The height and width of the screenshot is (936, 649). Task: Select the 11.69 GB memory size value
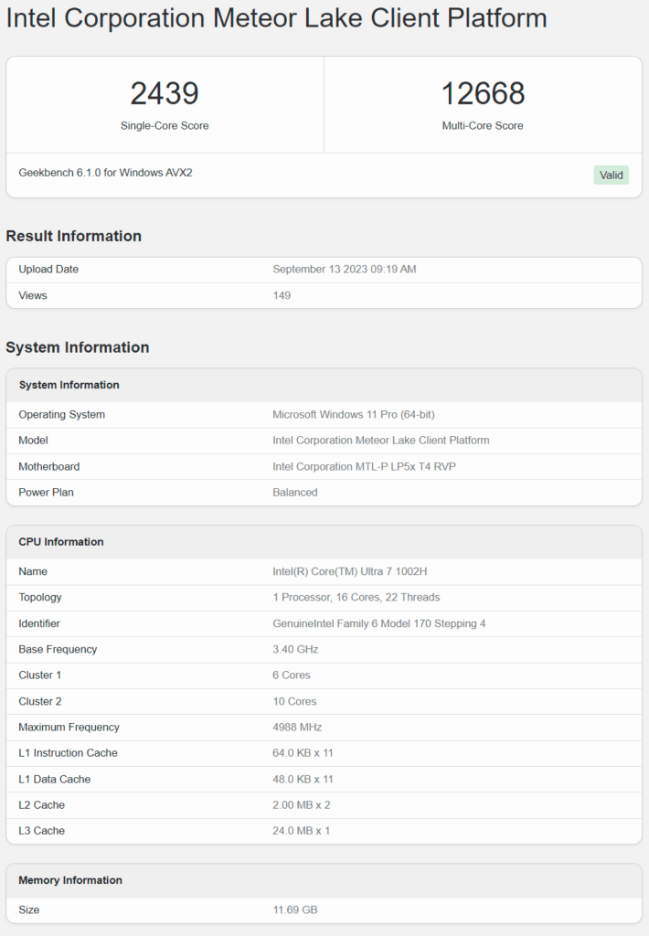[295, 910]
